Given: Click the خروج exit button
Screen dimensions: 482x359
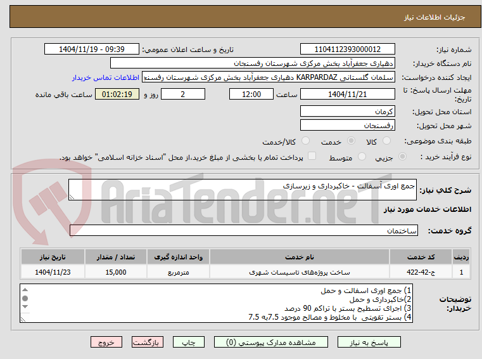Looking at the screenshot, I should (106, 342).
